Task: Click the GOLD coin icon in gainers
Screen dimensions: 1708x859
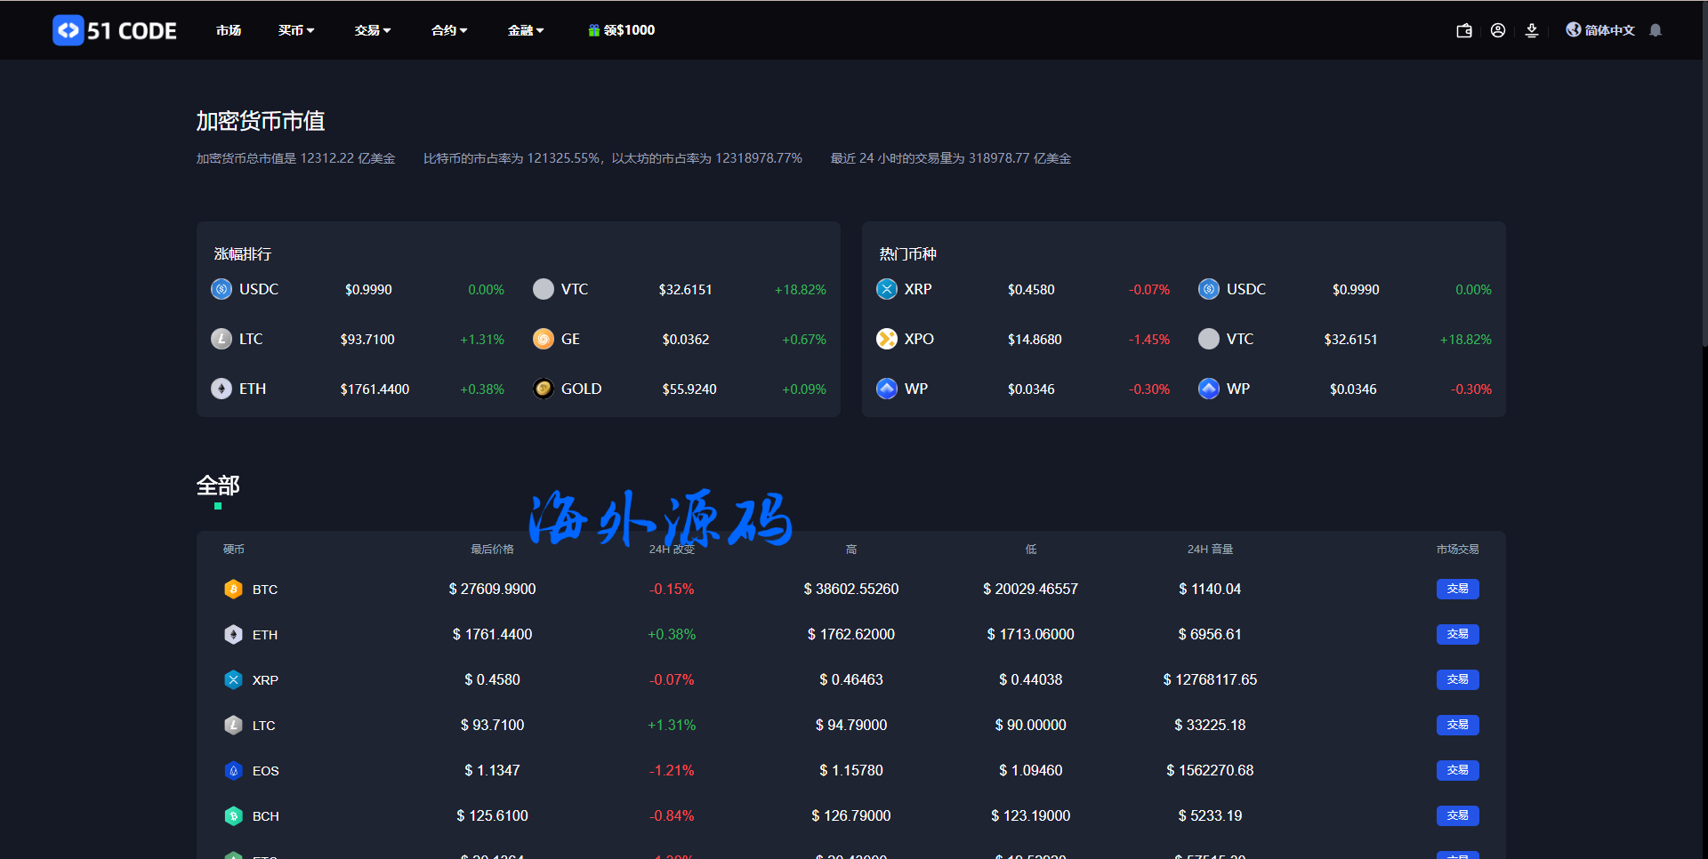Action: tap(544, 389)
